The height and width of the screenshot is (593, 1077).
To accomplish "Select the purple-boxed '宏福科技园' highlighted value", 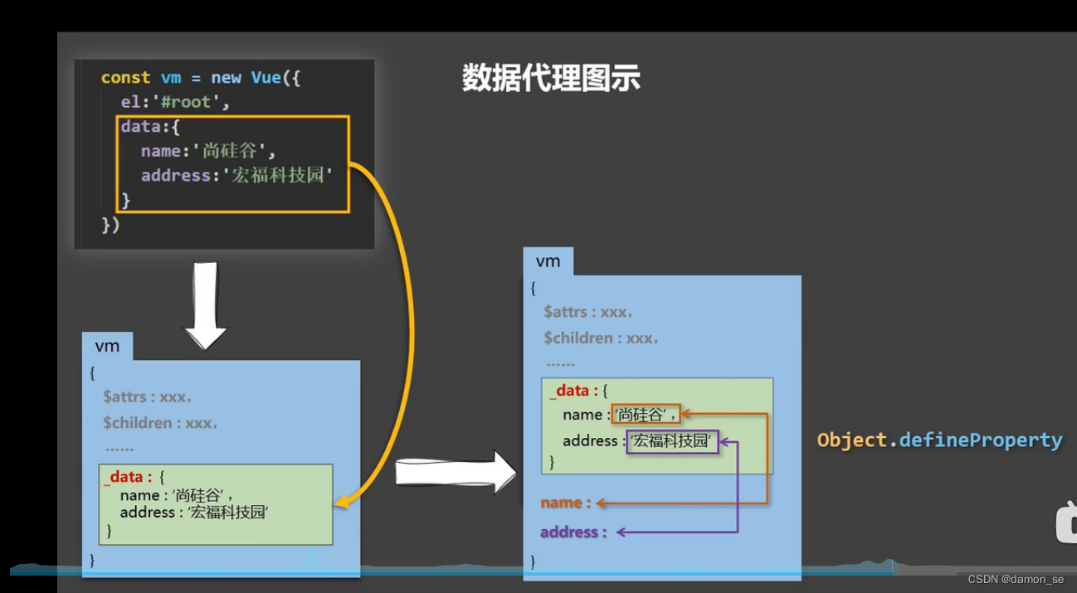I will [x=672, y=442].
